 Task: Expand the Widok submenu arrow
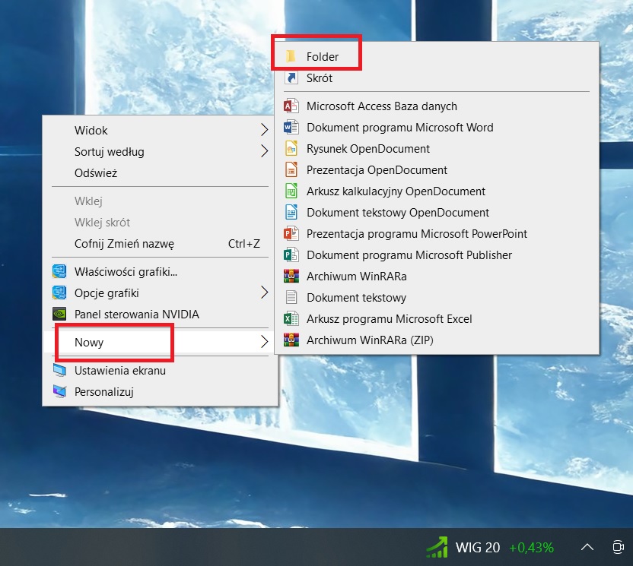[x=265, y=130]
